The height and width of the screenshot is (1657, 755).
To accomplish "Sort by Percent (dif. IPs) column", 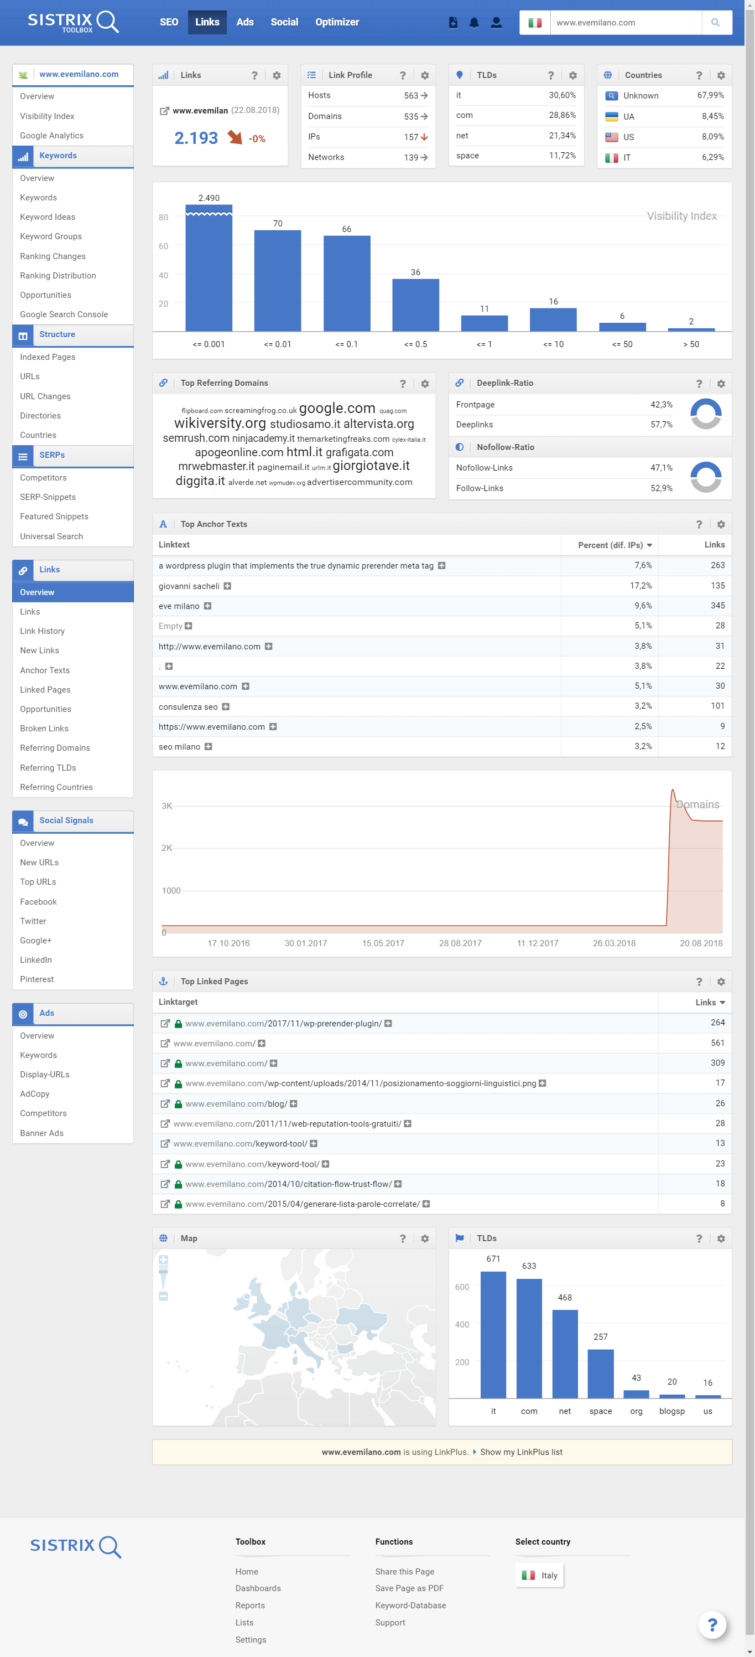I will coord(615,545).
